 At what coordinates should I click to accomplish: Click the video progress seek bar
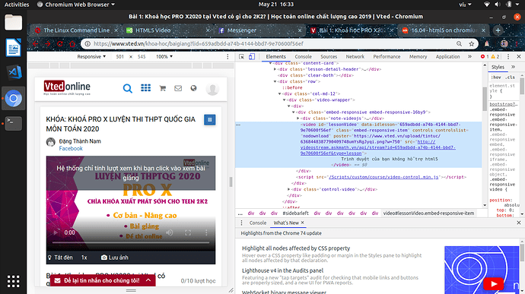131,242
